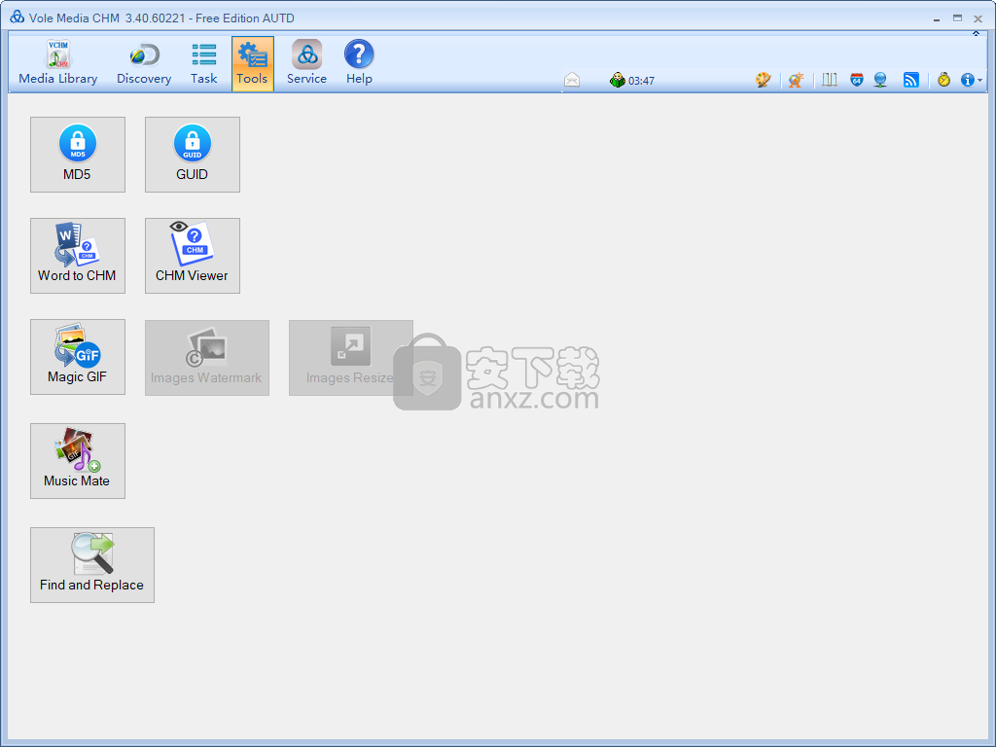Collapse the ribbon with the top-right arrow
Screen dimensions: 996x747
point(976,34)
